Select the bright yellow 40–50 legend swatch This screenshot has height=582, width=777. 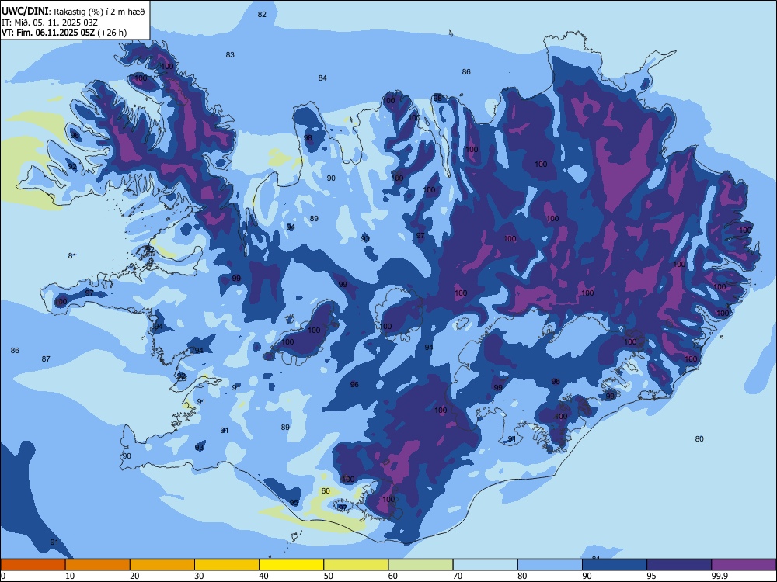coord(291,565)
